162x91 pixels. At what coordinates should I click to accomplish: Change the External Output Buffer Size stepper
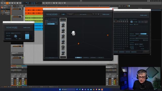[146, 40]
